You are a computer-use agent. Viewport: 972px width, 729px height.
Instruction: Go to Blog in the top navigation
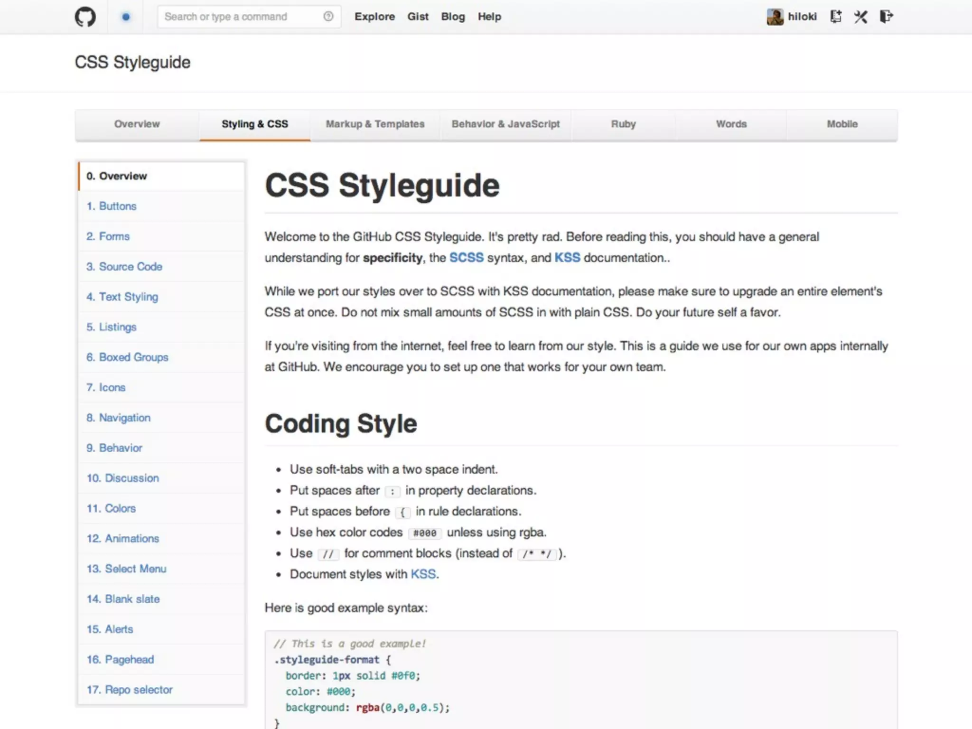coord(453,17)
